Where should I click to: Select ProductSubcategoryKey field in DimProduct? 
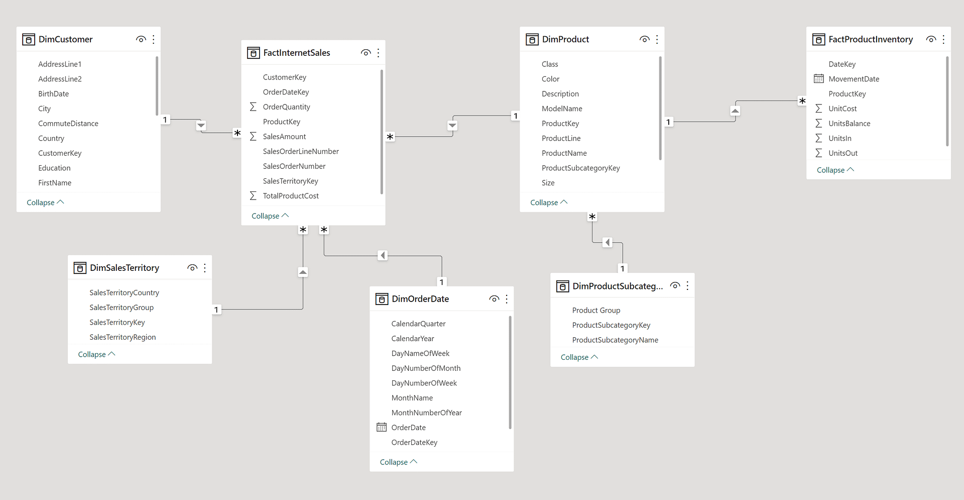coord(580,168)
